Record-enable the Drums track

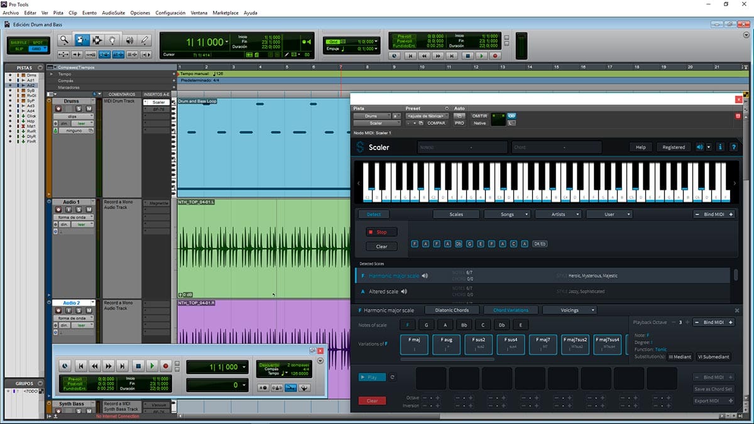point(58,109)
